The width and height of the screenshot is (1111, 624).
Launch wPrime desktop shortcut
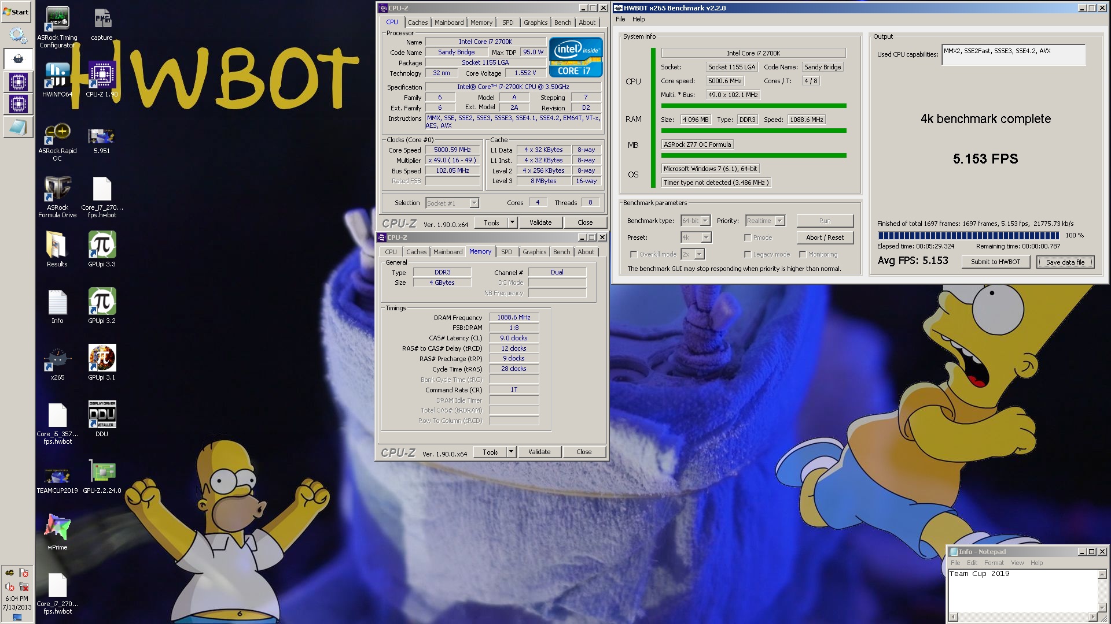pyautogui.click(x=57, y=532)
